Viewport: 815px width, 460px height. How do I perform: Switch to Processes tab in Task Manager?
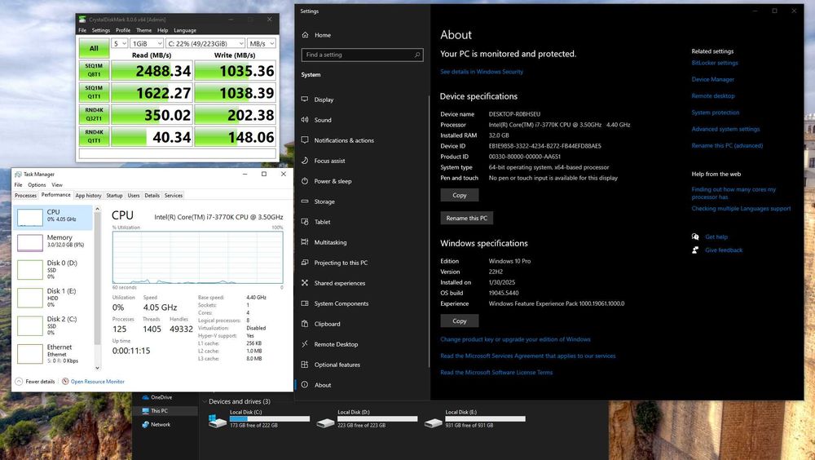tap(25, 196)
